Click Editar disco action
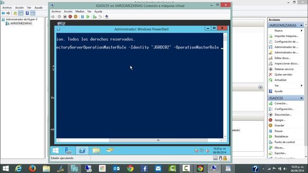This screenshot has height=173, width=308. tap(282, 58)
